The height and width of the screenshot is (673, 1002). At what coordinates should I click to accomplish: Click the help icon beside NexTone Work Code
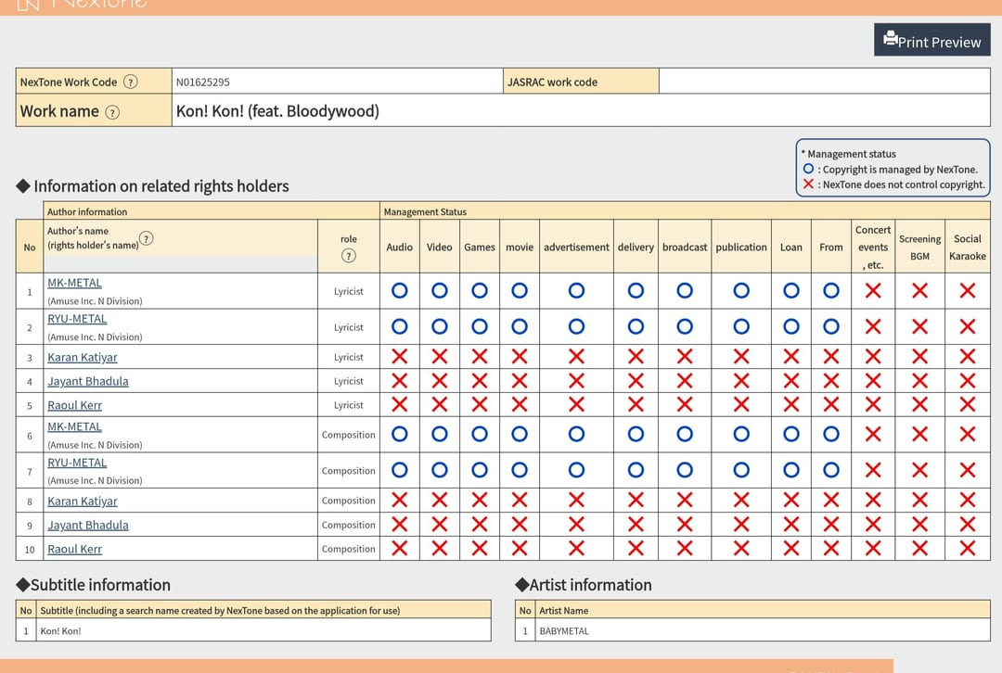click(131, 82)
